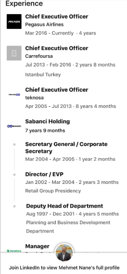Click the Experience section heading

click(x=24, y=3)
